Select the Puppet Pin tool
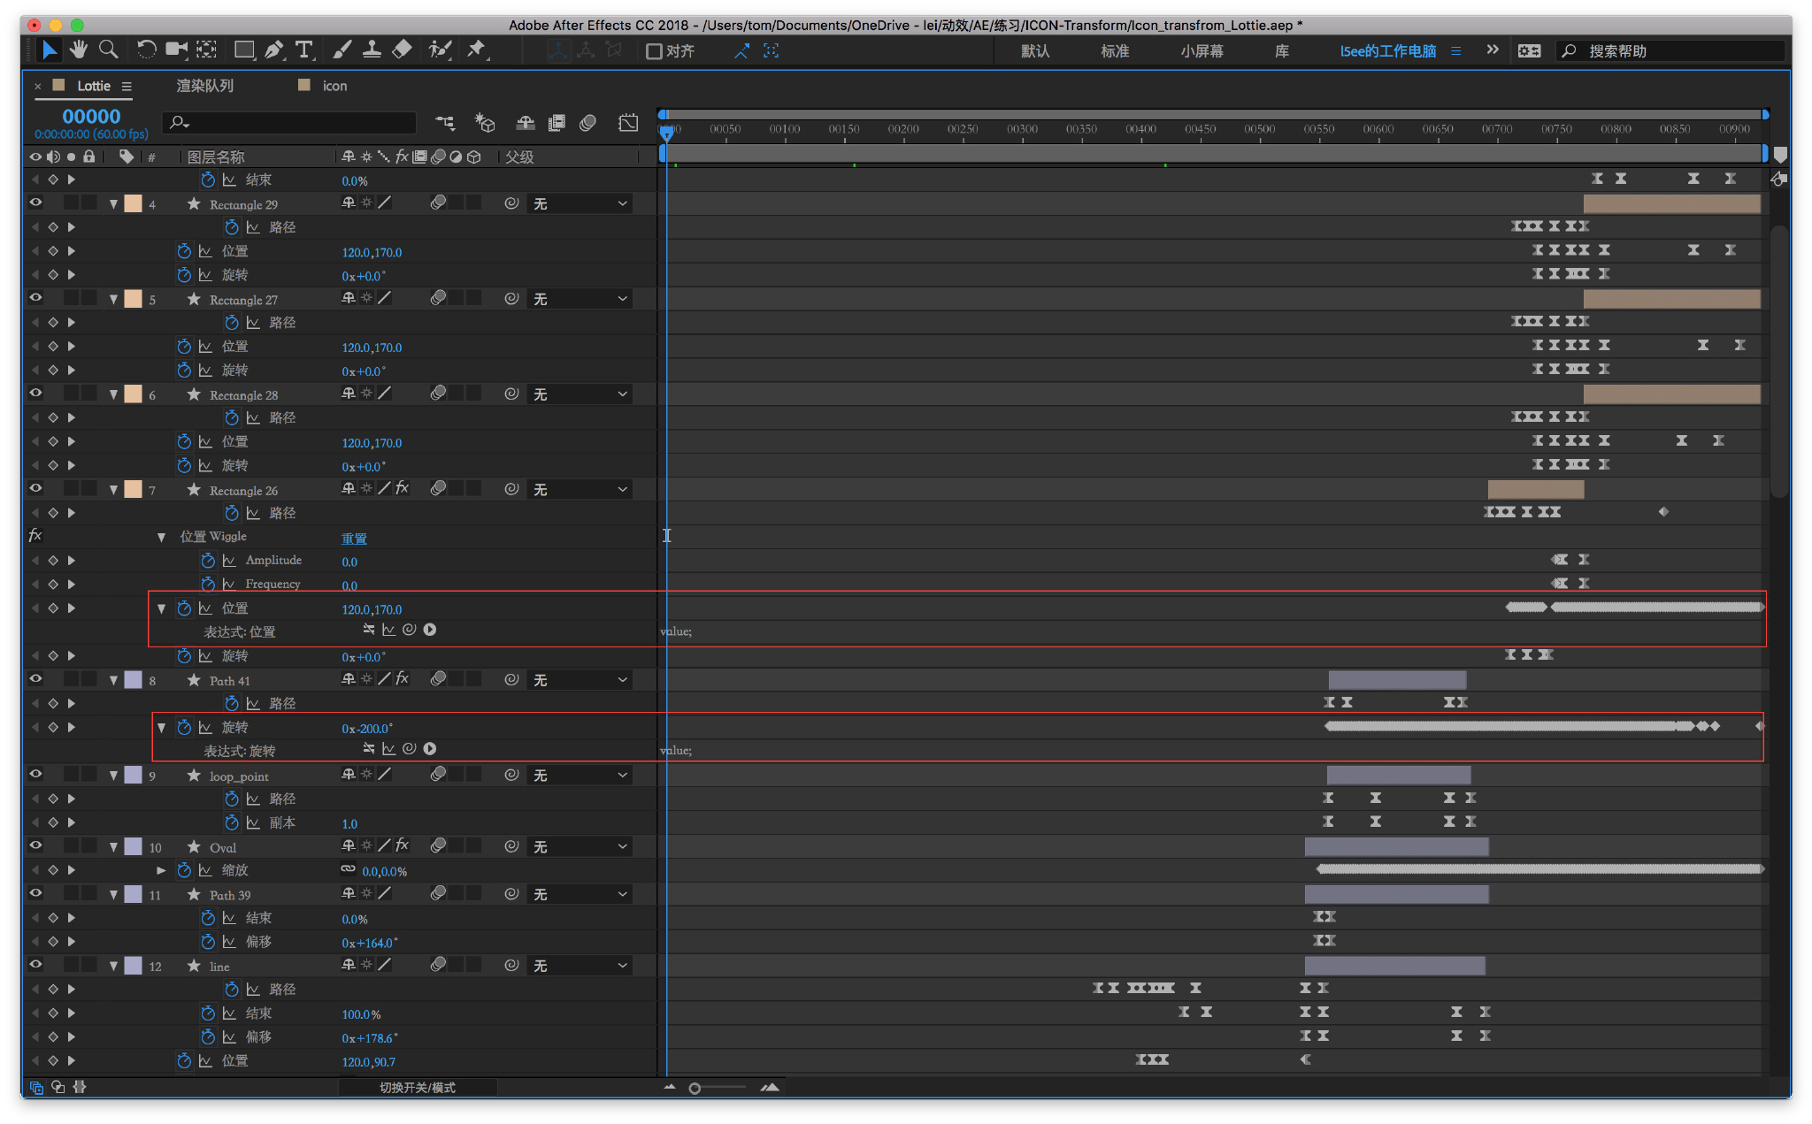This screenshot has width=1812, height=1124. [477, 50]
